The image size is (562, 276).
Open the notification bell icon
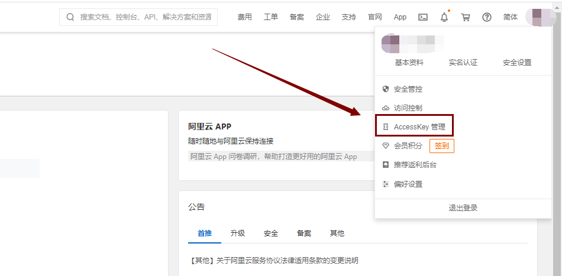point(444,17)
